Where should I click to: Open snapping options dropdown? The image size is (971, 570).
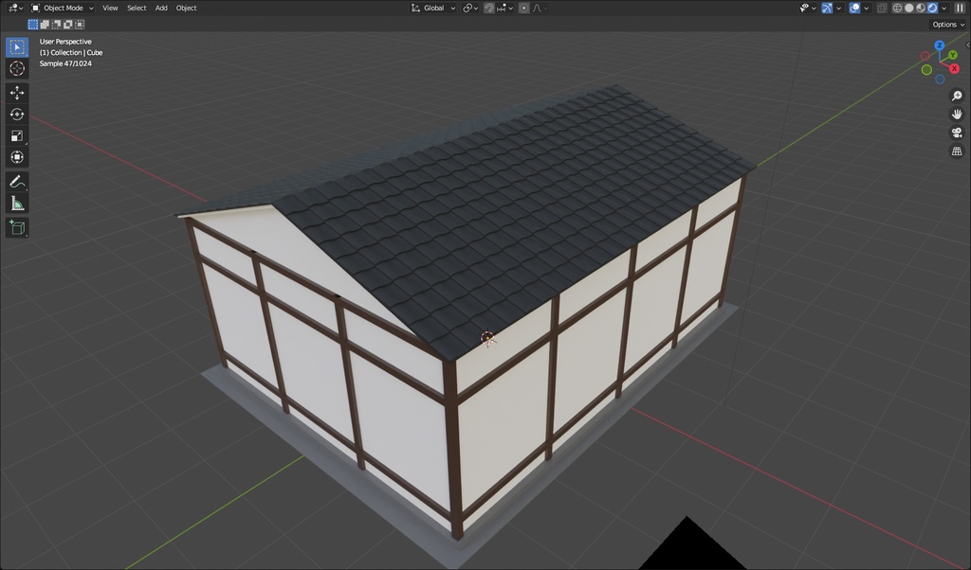[504, 8]
